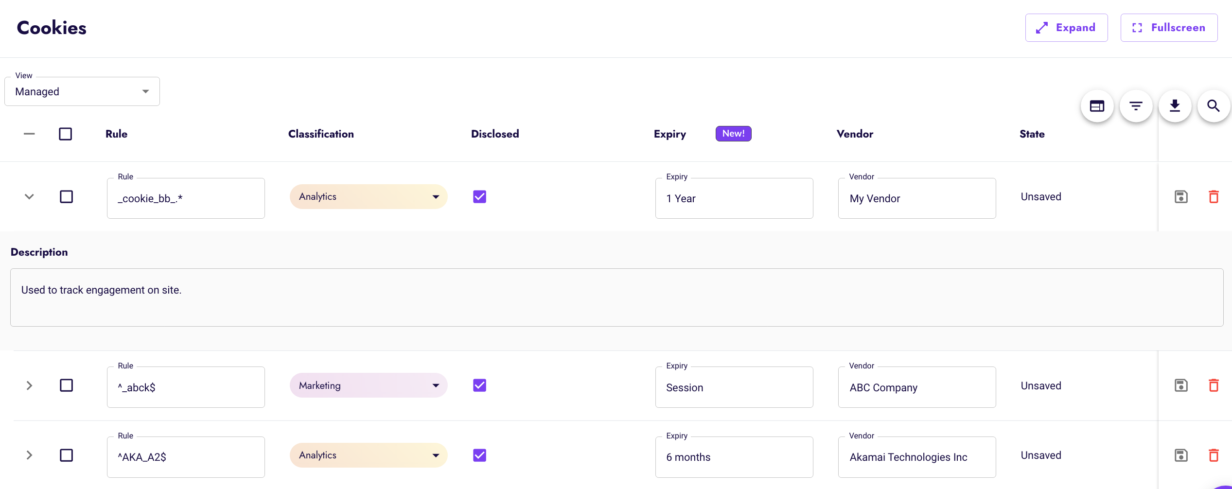Click the Fullscreen button

pos(1169,28)
